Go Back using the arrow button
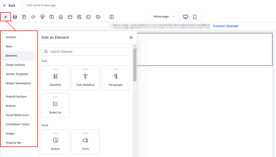The width and height of the screenshot is (276, 157). (x=9, y=5)
